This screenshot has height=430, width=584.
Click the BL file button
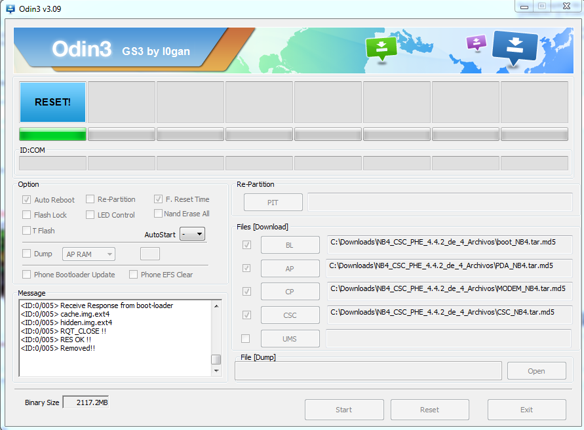pos(290,244)
